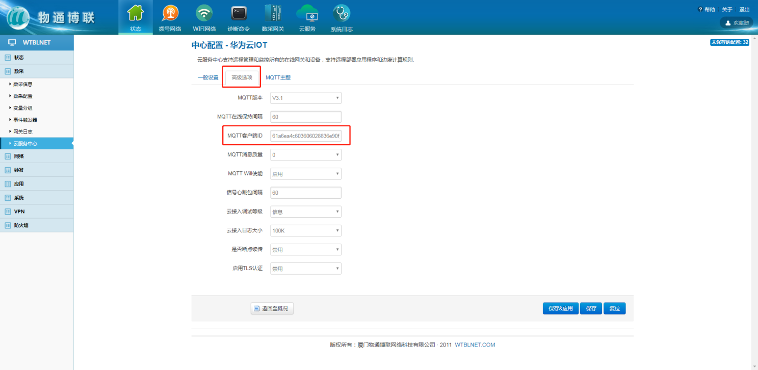The image size is (758, 370).
Task: Open the 系统日志 stethoscope icon
Action: pos(341,13)
